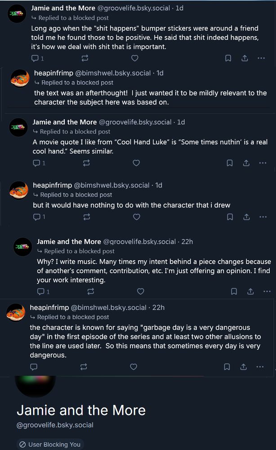Share the "Cool Hand Luke" quote post
The image size is (276, 450).
[246, 163]
